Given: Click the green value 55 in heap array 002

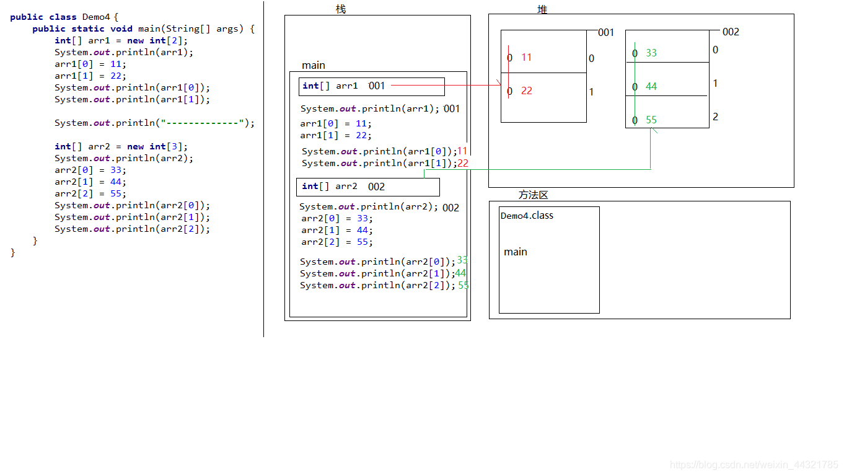Looking at the screenshot, I should point(651,120).
